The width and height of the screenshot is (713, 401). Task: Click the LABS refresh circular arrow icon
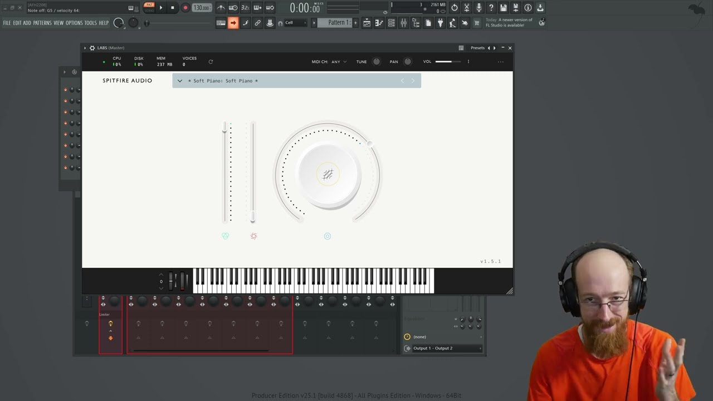211,62
